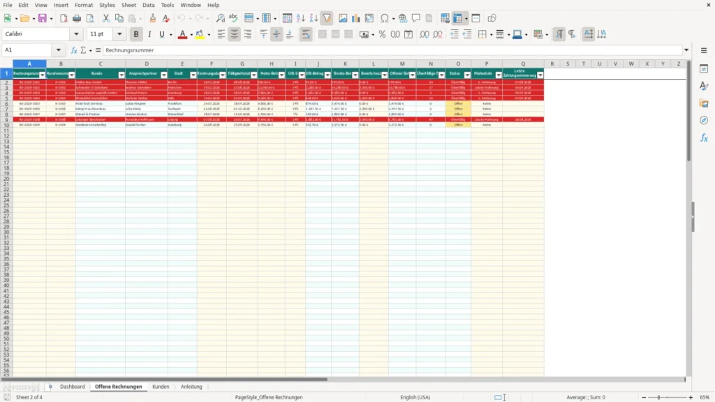Select the Clone Formatting paintbrush

coord(153,18)
